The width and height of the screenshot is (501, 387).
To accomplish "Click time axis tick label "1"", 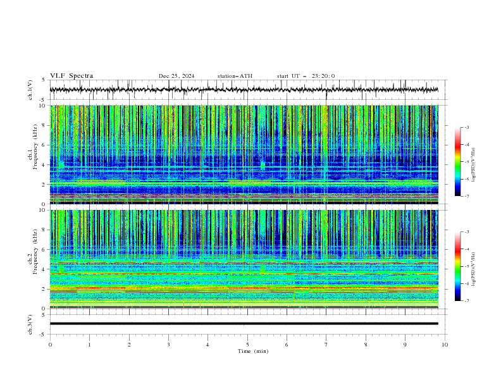I will point(89,345).
